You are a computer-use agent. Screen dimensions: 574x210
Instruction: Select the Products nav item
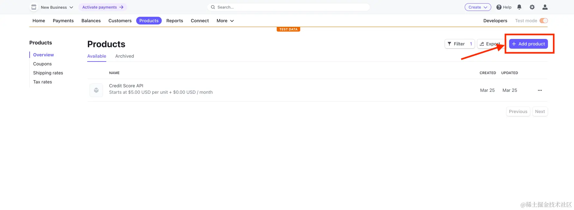click(x=149, y=21)
